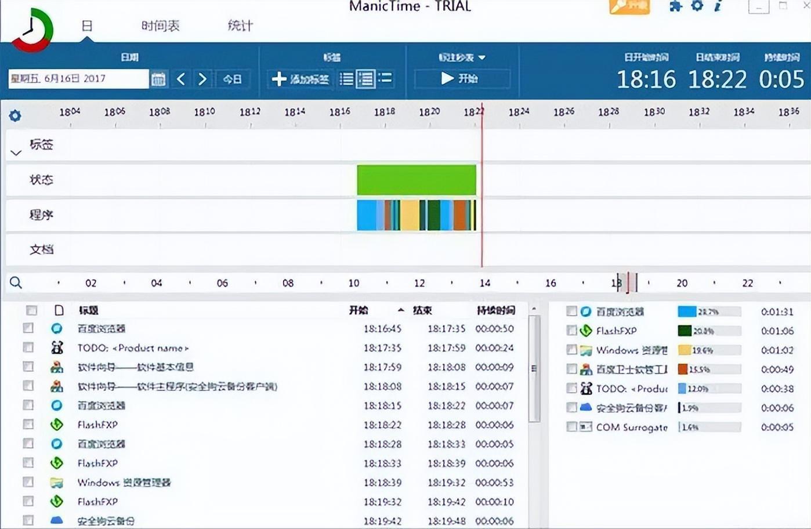This screenshot has height=529, width=811.
Task: Sort by the Start column header
Action: [359, 310]
